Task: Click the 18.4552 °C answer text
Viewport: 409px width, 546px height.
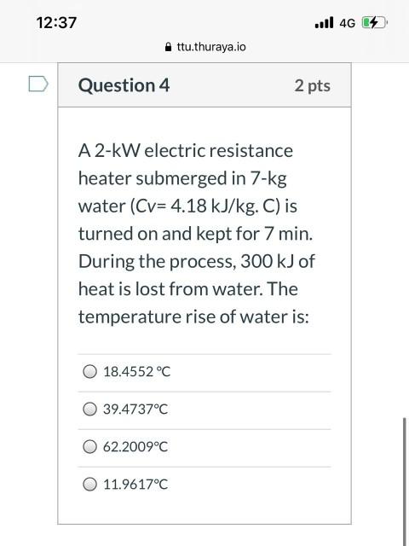Action: [137, 372]
